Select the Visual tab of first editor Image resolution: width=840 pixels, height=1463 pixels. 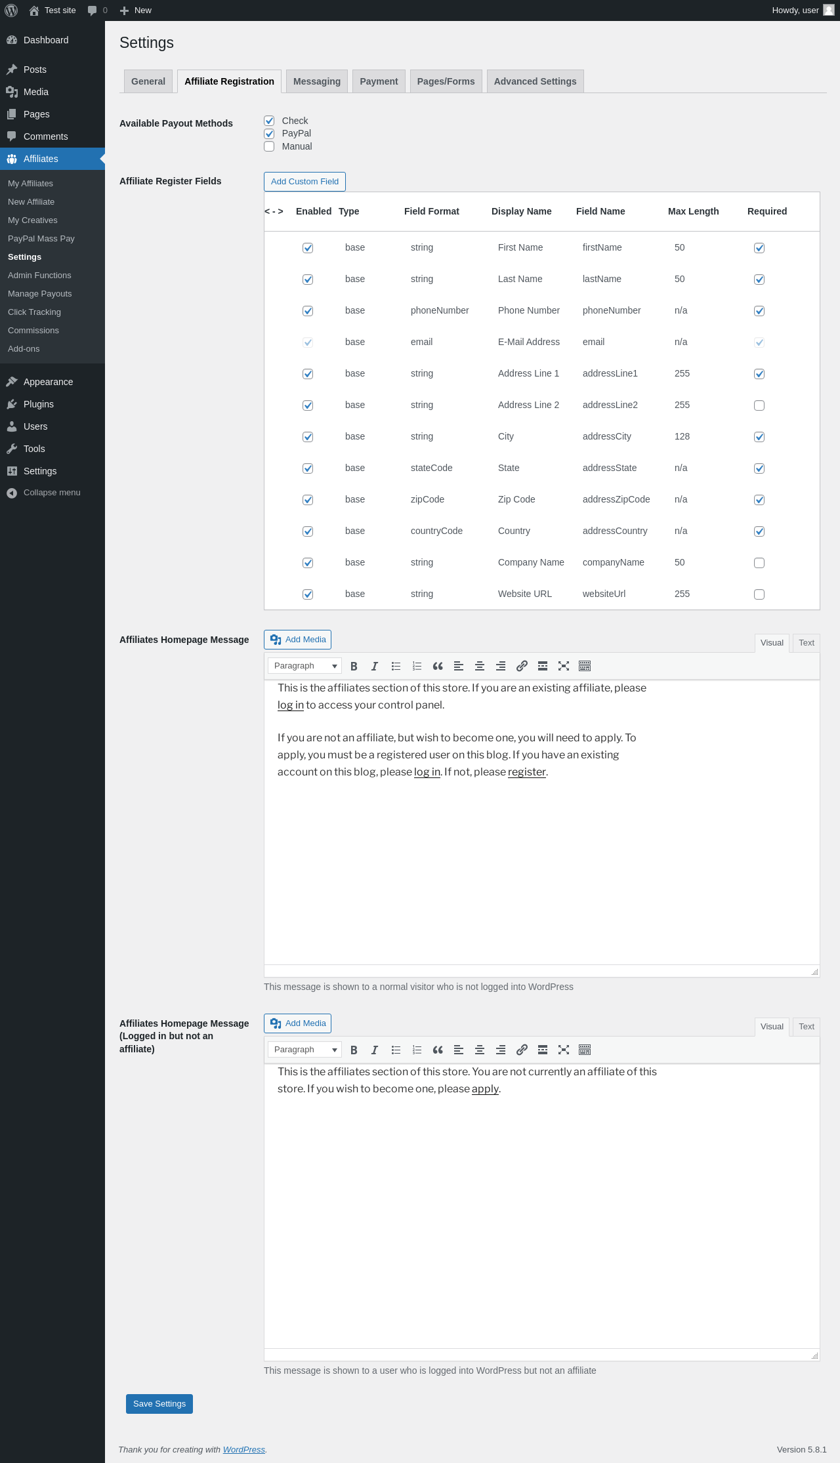772,643
